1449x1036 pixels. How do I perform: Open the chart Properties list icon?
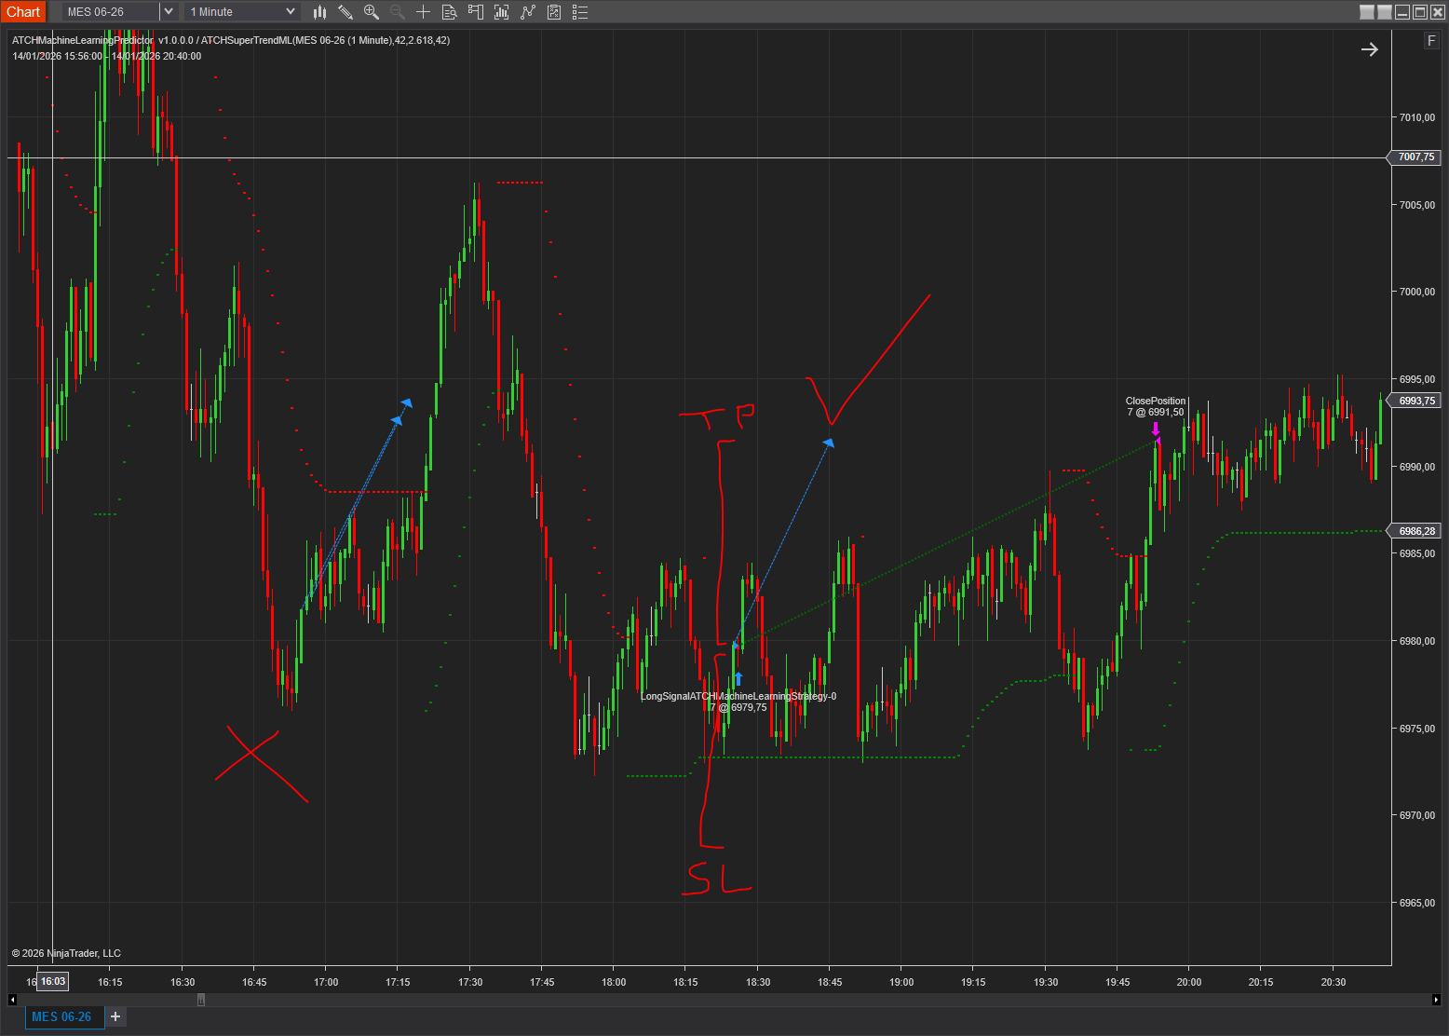pos(580,12)
